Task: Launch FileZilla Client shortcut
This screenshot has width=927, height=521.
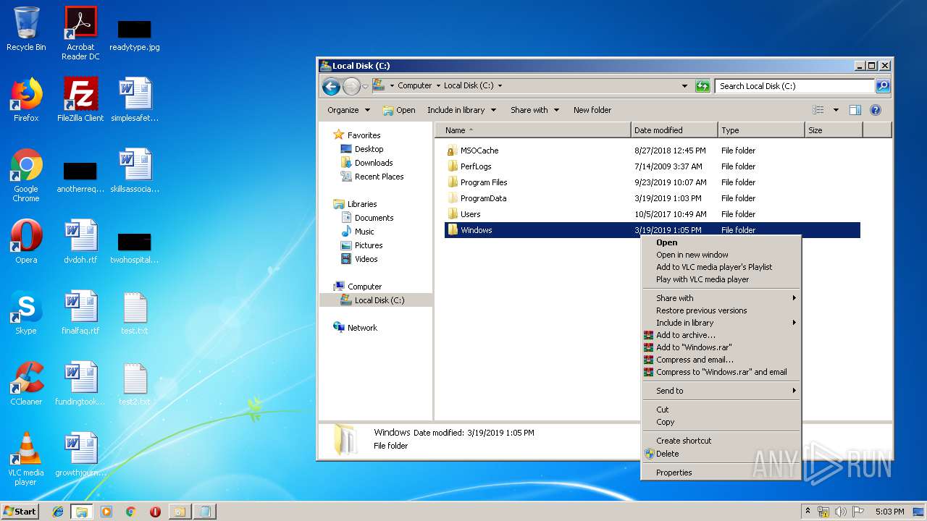Action: (80, 100)
